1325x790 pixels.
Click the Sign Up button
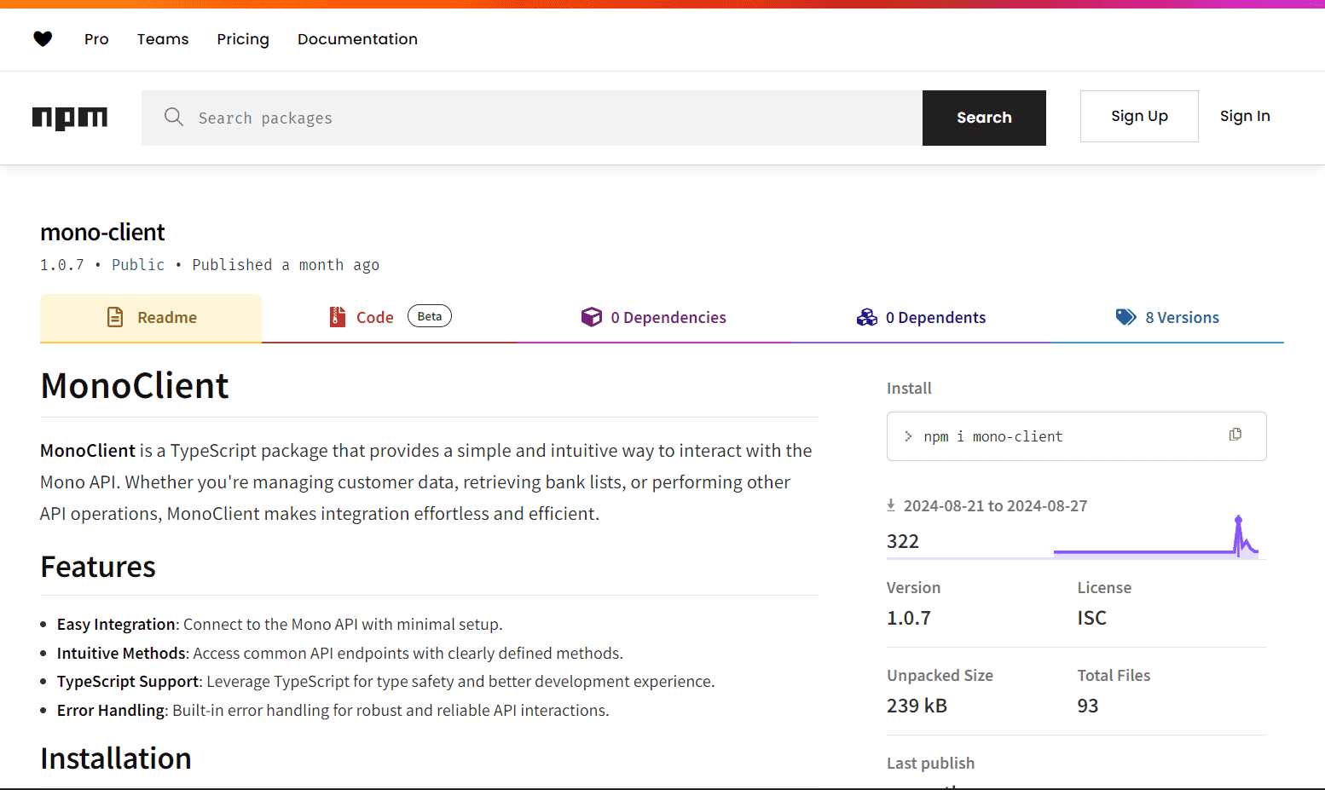coord(1138,116)
